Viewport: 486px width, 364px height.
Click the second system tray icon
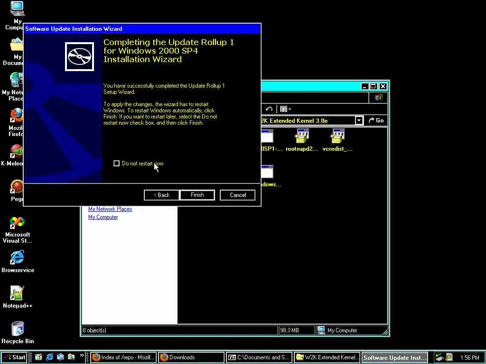(449, 357)
